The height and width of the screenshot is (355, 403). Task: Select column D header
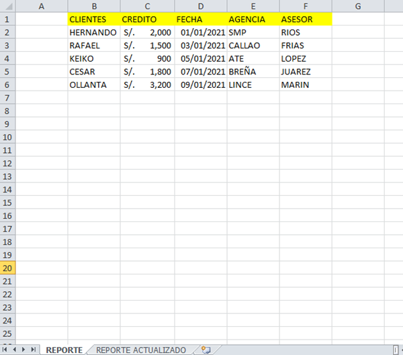point(201,6)
